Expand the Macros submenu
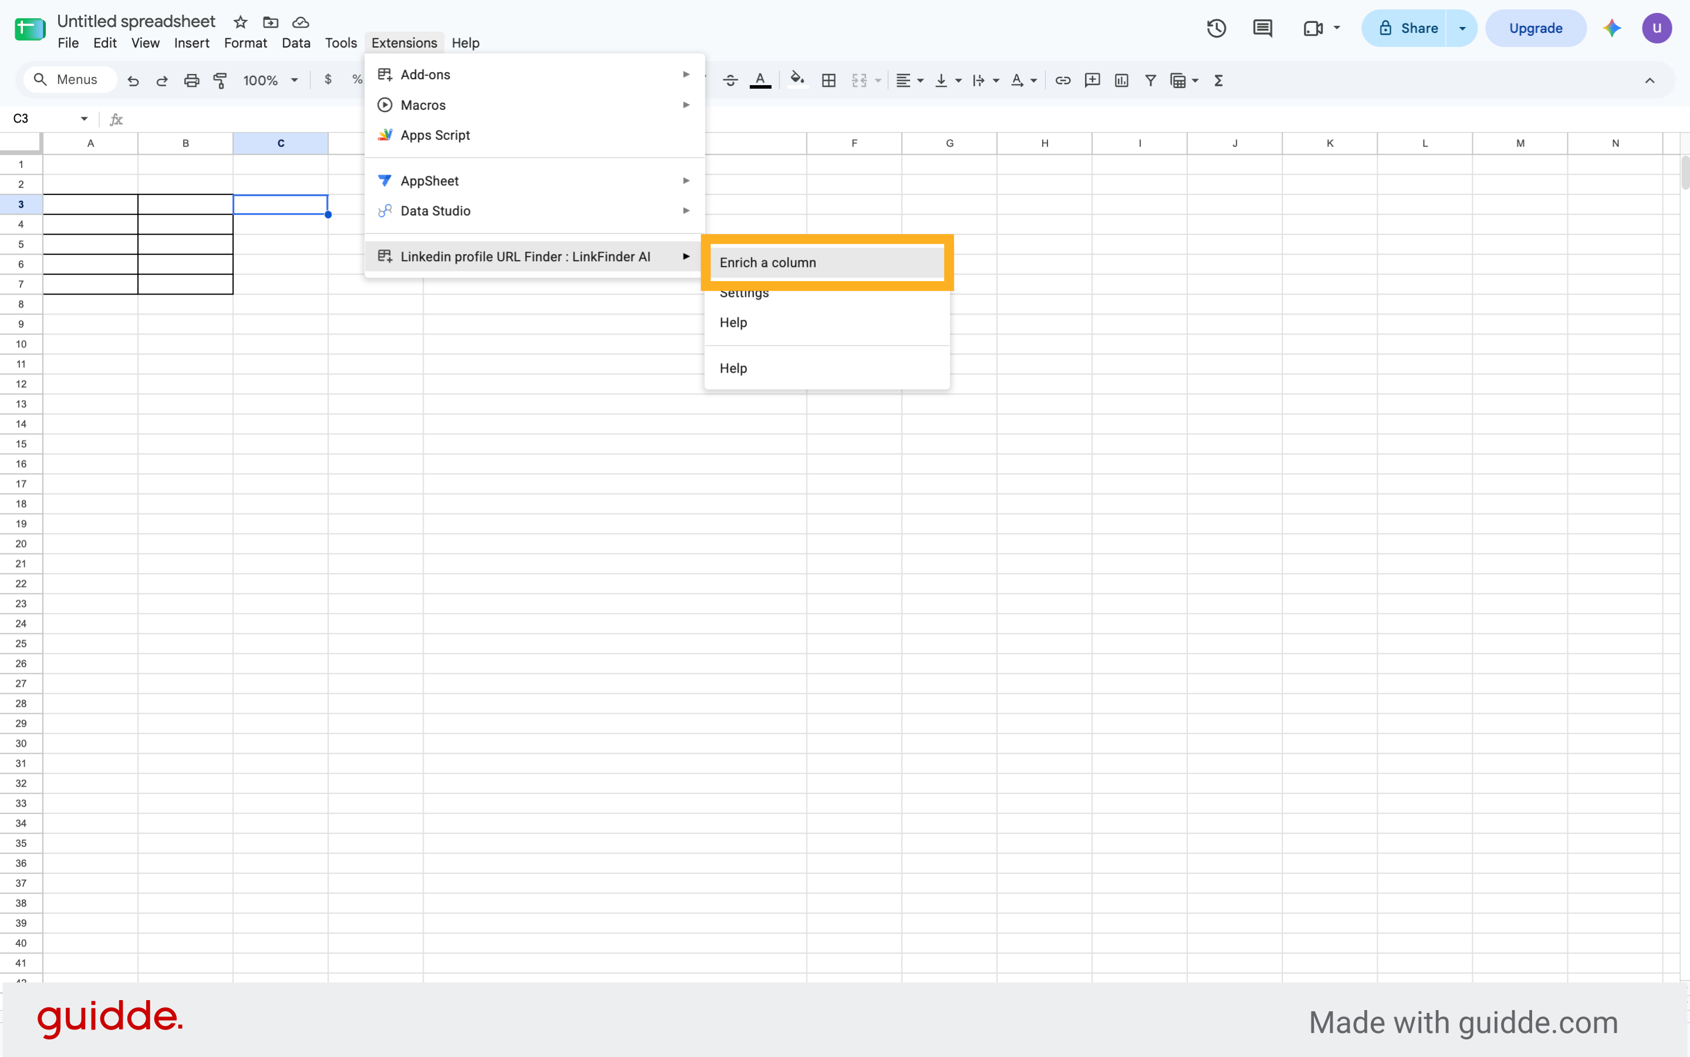This screenshot has height=1057, width=1690. click(534, 105)
